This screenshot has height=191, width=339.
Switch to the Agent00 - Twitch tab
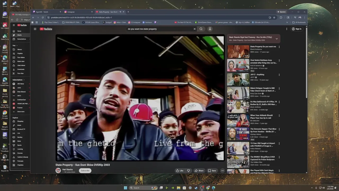[x=47, y=12]
